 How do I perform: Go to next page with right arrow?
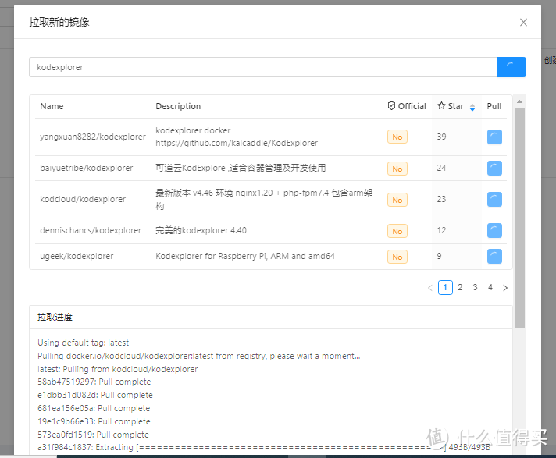(x=505, y=288)
